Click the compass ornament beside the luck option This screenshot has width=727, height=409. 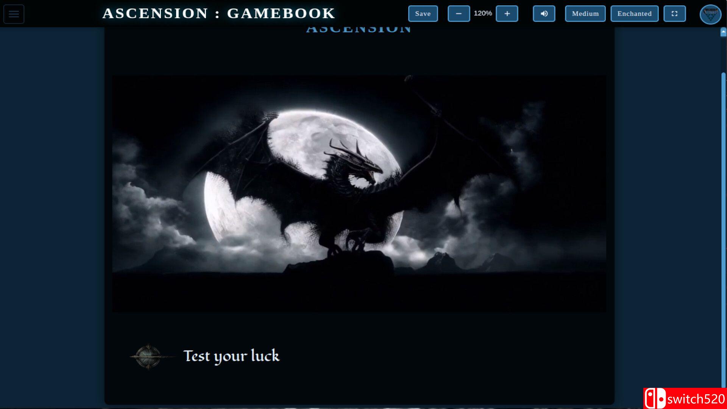coord(148,356)
